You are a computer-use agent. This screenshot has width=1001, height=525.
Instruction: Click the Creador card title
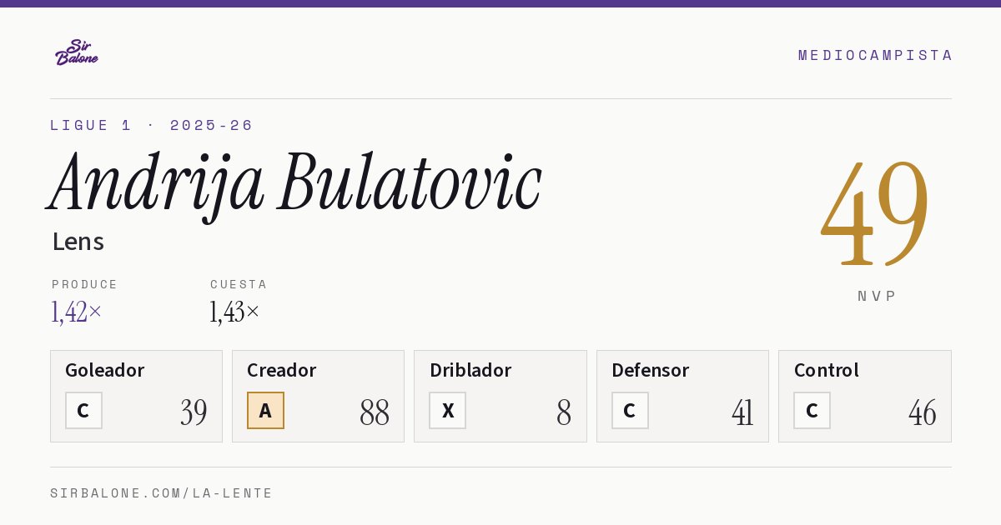click(x=282, y=370)
